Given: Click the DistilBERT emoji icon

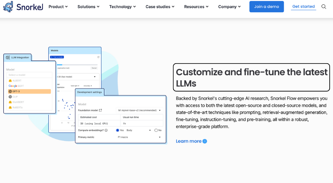Looking at the screenshot, I should coord(10,102).
